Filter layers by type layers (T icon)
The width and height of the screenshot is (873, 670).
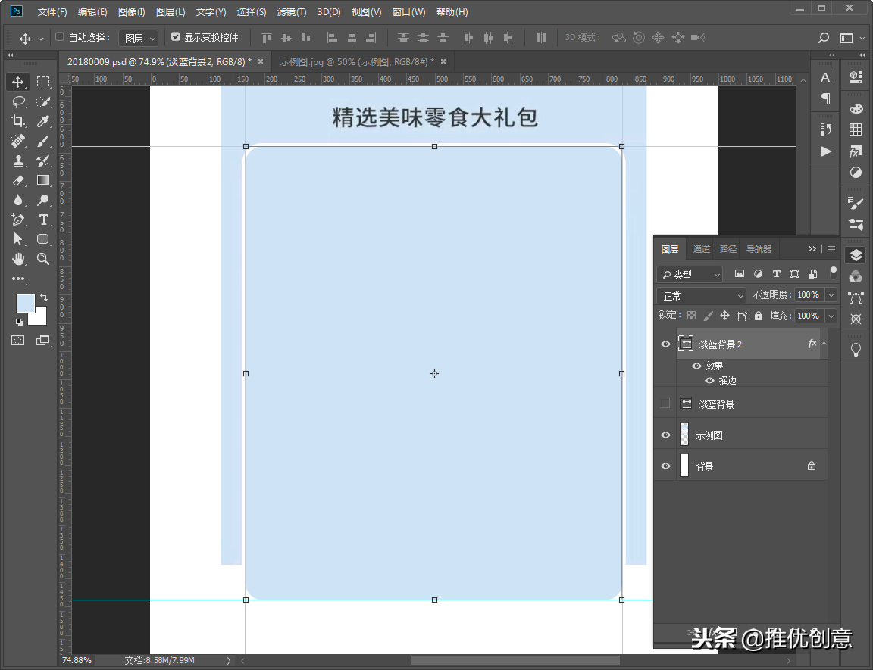click(x=776, y=273)
